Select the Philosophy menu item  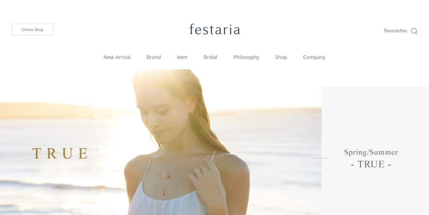coord(246,57)
